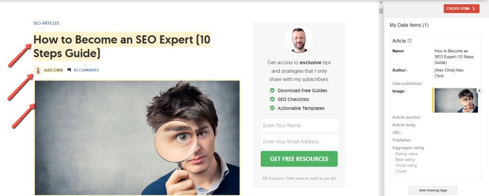Click the Get Free Resources button
The height and width of the screenshot is (196, 489).
coord(299,159)
